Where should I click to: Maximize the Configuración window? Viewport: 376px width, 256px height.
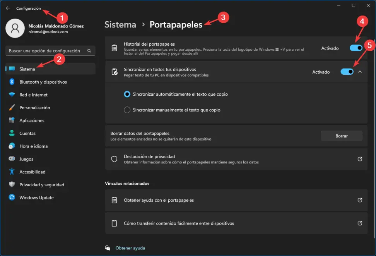pyautogui.click(x=353, y=5)
